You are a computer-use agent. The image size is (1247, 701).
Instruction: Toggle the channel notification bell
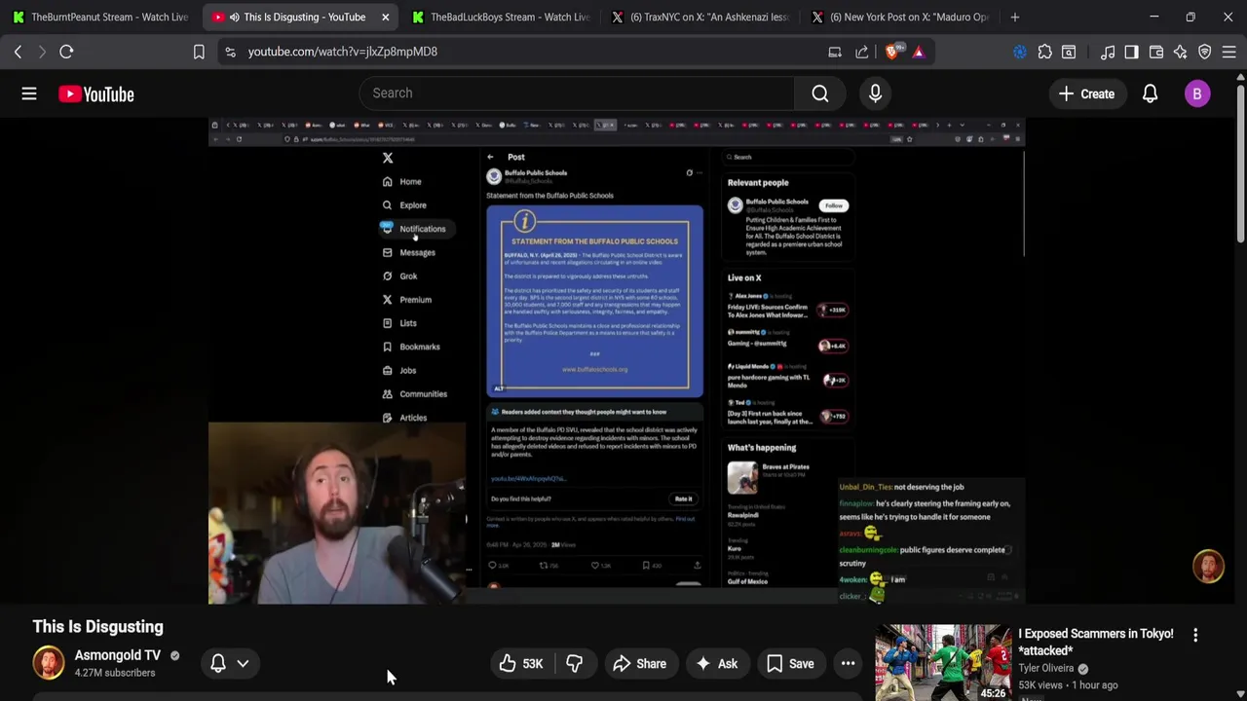218,664
